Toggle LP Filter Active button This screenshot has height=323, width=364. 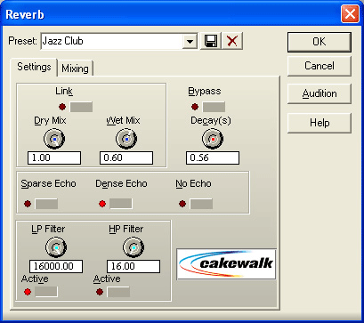click(46, 292)
